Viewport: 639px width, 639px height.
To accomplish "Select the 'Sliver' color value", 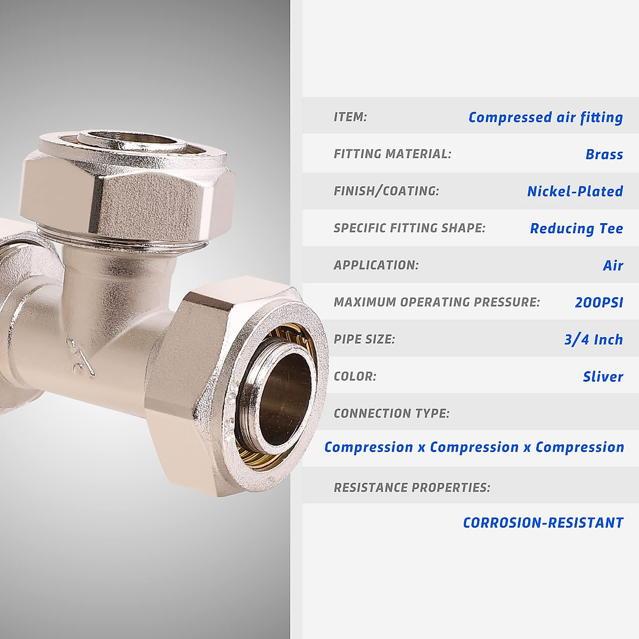I will tap(603, 376).
